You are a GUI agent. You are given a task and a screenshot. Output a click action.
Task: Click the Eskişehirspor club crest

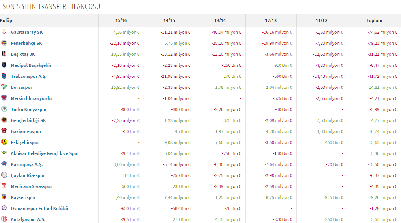4,142
